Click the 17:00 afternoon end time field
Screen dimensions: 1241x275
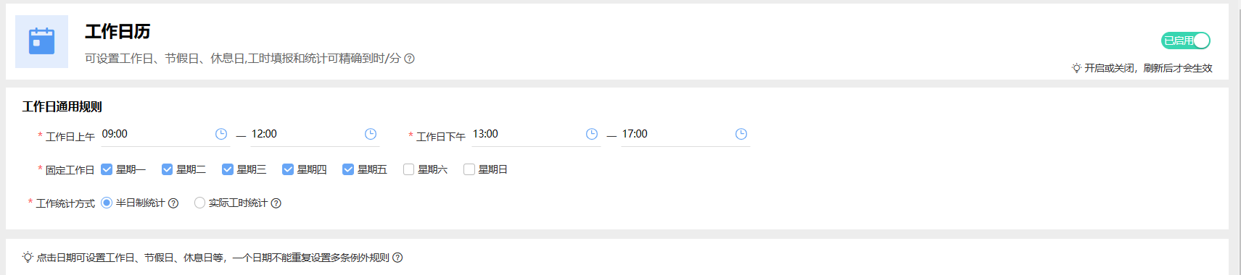(x=685, y=135)
